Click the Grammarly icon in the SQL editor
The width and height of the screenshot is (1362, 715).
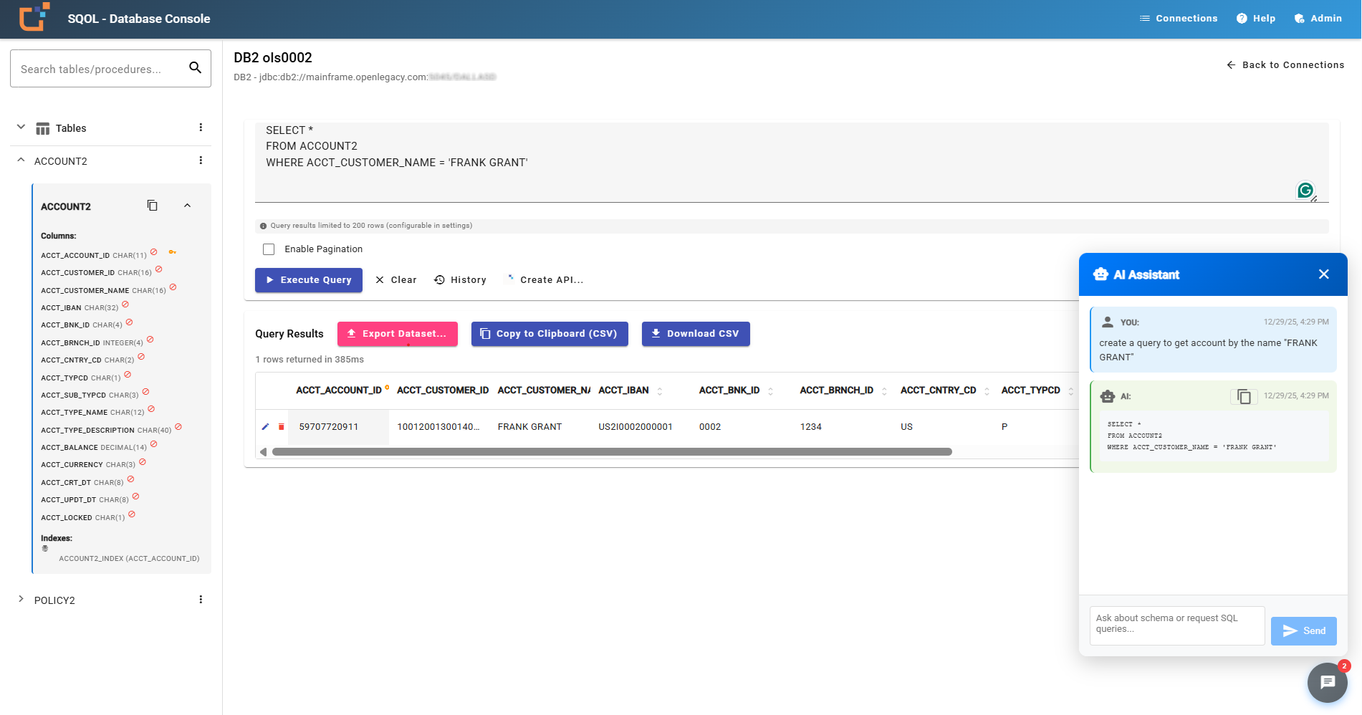(x=1305, y=190)
